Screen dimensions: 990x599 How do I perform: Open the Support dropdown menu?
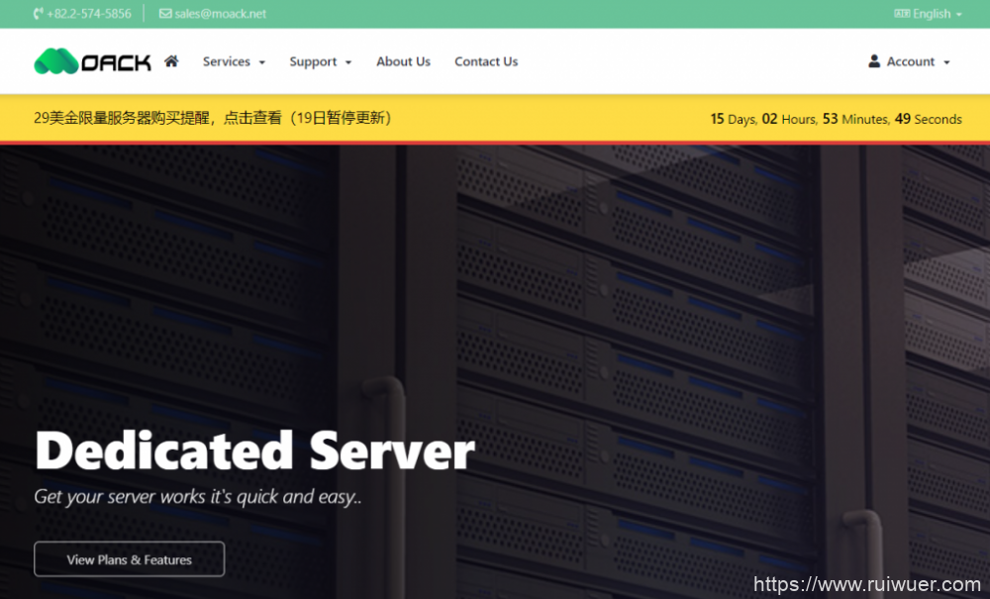click(x=320, y=61)
